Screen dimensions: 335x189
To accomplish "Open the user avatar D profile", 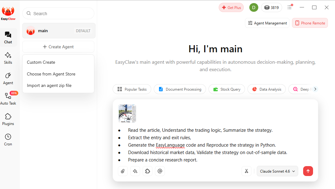I will click(x=254, y=7).
